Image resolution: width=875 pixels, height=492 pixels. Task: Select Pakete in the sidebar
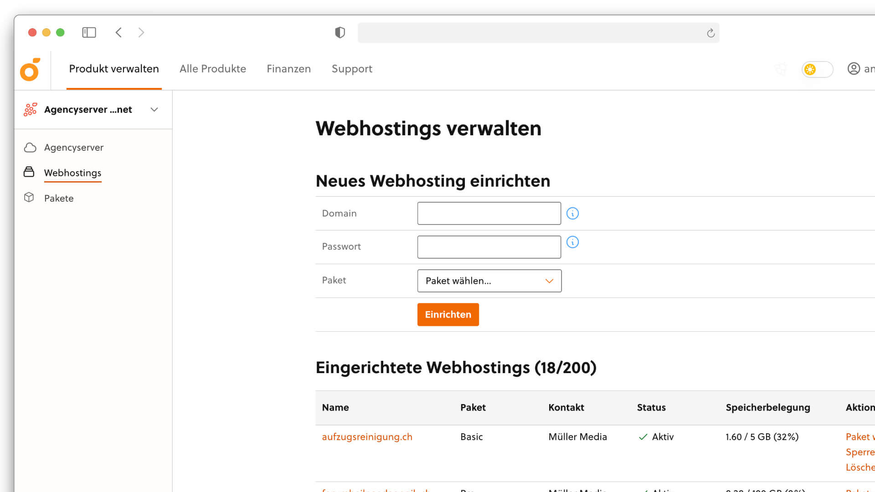(59, 198)
